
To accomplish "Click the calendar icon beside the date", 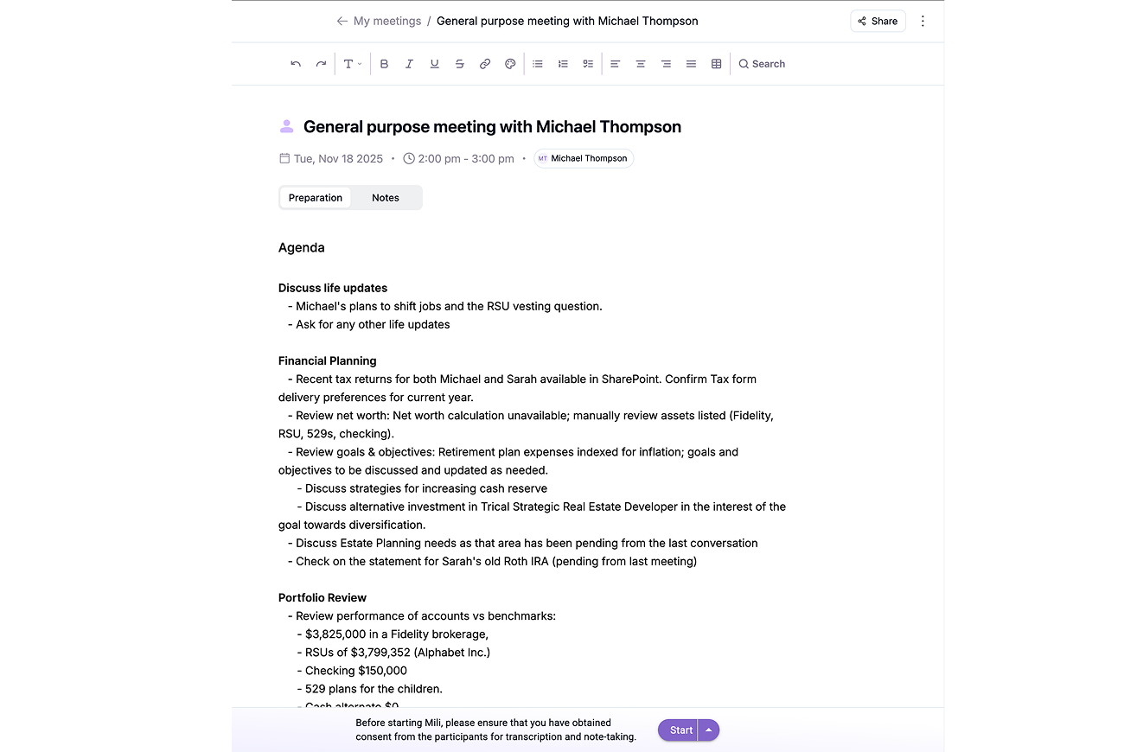I will (284, 158).
